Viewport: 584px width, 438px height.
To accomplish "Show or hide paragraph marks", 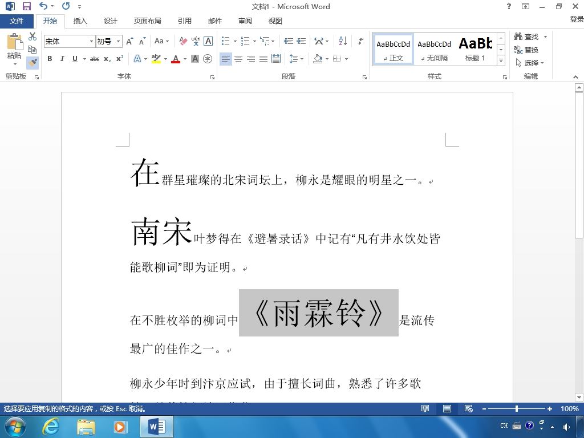I will coord(360,41).
